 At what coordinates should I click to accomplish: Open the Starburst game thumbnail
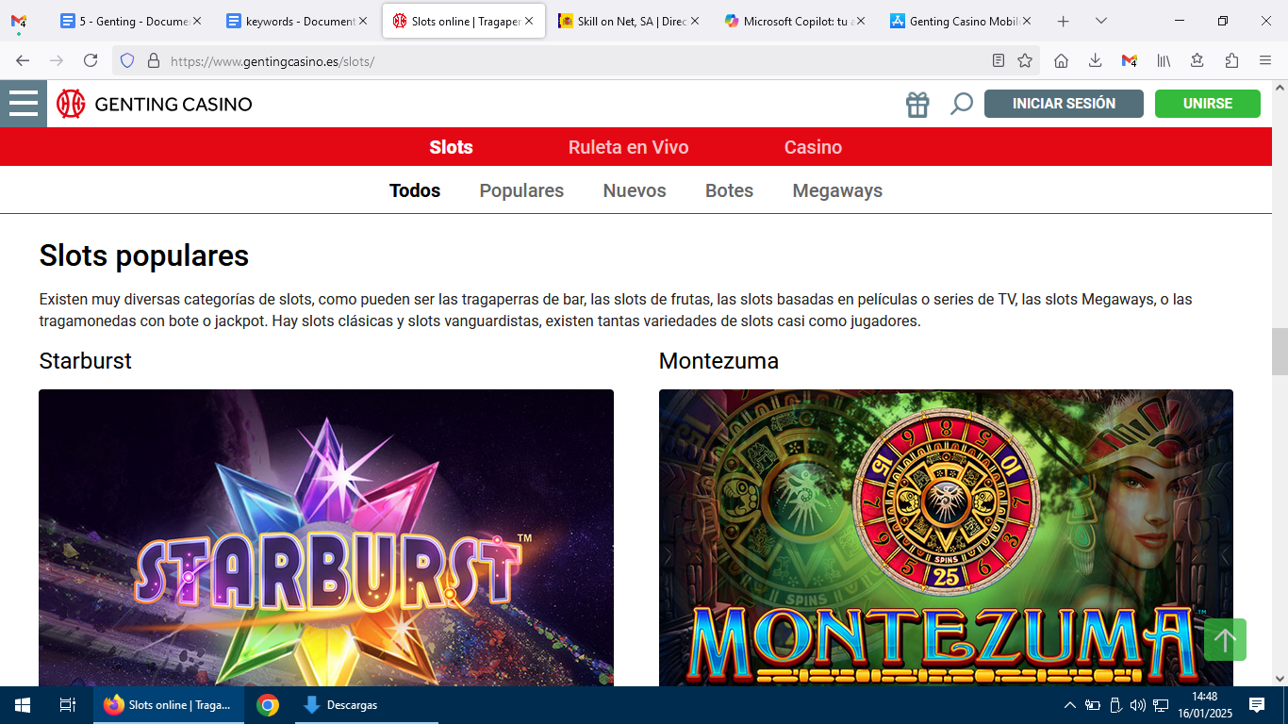pyautogui.click(x=326, y=537)
